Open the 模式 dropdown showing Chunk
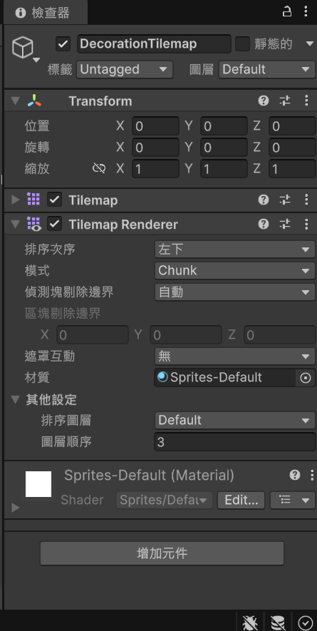Viewport: 317px width, 631px height. [235, 271]
